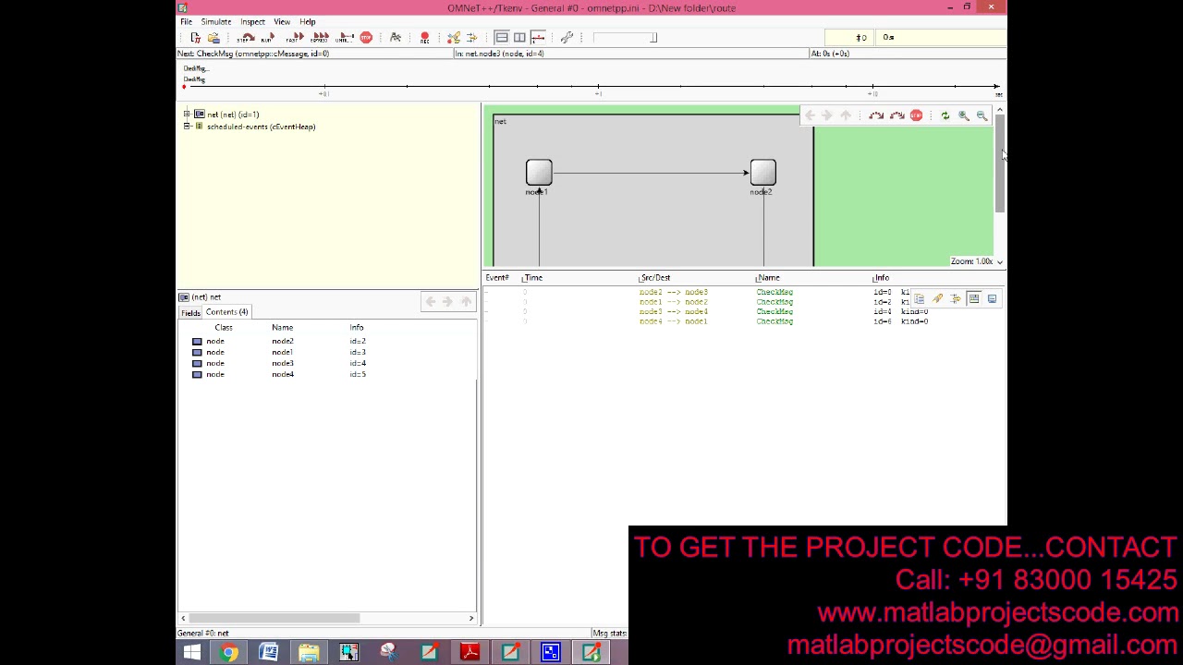
Task: Click the yellow arrows toolbar icon
Action: pyautogui.click(x=472, y=38)
